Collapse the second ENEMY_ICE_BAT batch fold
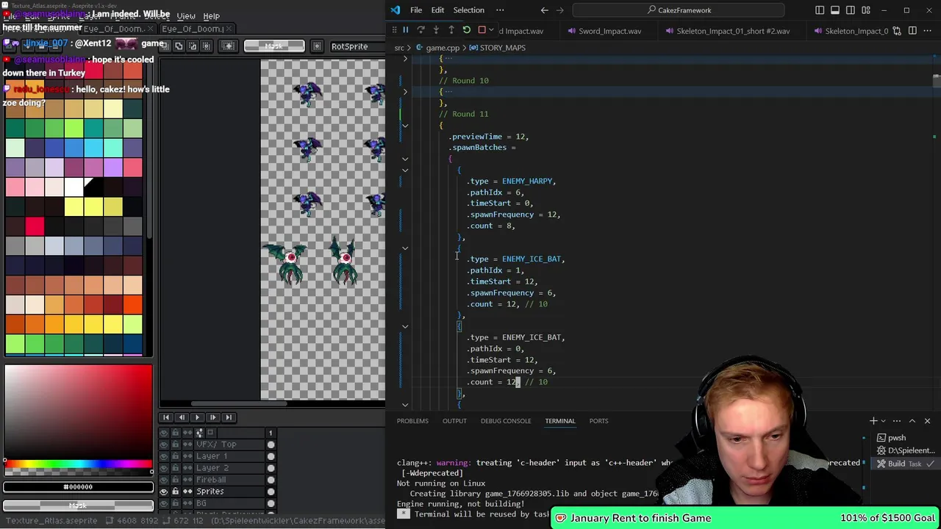The height and width of the screenshot is (529, 941). point(405,326)
